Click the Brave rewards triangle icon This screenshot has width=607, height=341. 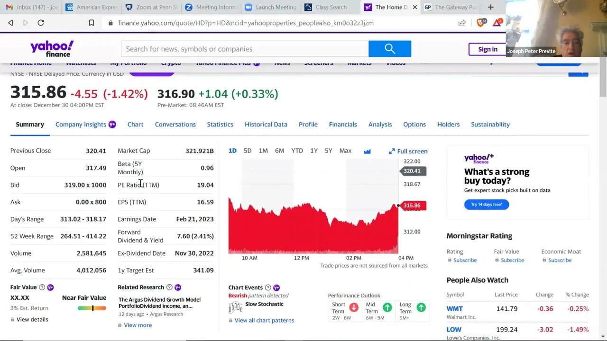coord(497,22)
